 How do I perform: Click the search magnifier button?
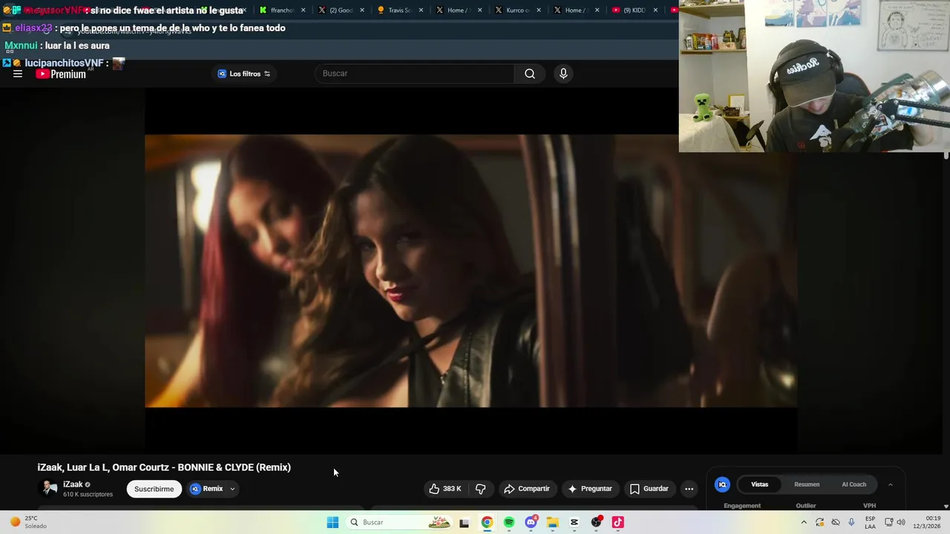(x=530, y=73)
